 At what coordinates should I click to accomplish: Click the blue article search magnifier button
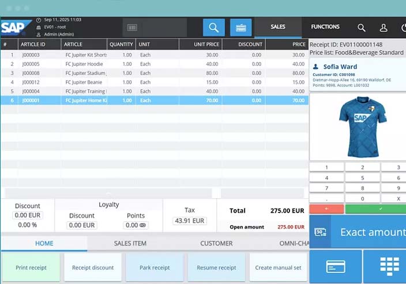[x=213, y=28]
